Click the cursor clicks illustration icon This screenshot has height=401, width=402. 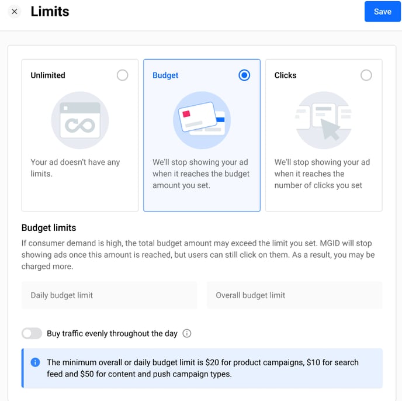323,120
